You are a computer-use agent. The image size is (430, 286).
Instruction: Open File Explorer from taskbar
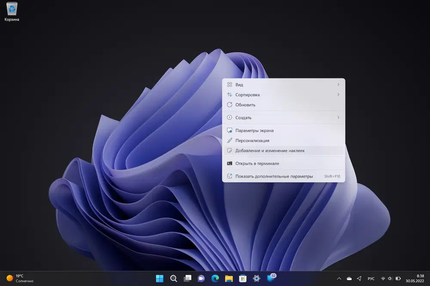pos(229,279)
